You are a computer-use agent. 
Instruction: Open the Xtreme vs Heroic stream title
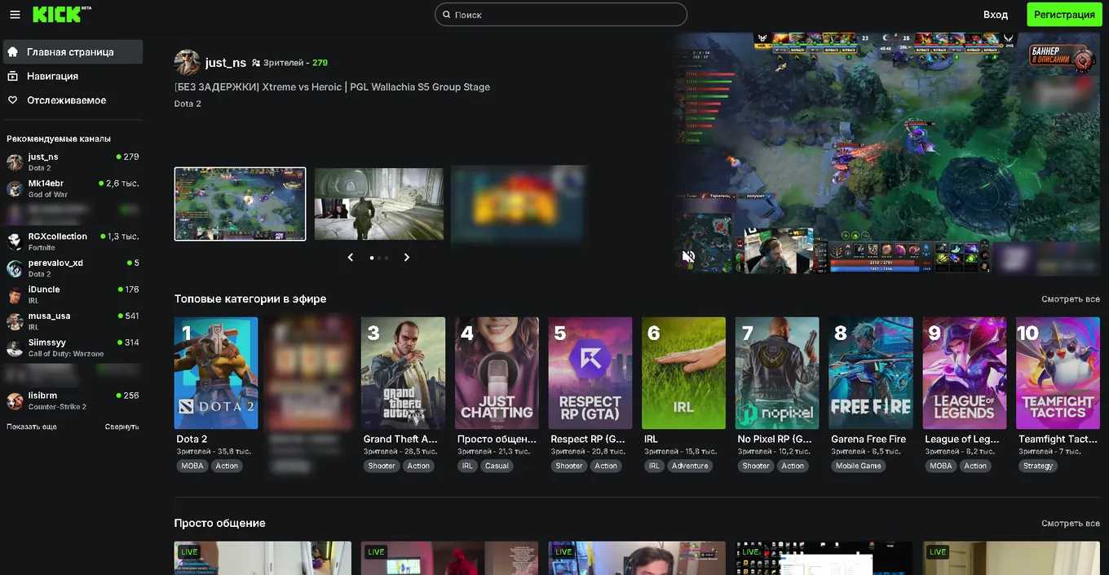click(x=332, y=86)
